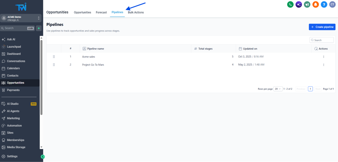Click the megaphone announcements icon
Viewport: 338px width, 162px height.
307,4
